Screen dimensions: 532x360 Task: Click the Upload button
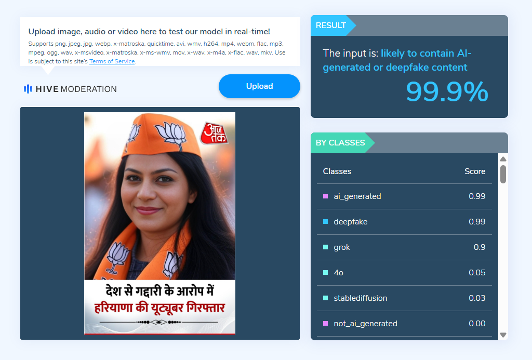click(259, 86)
